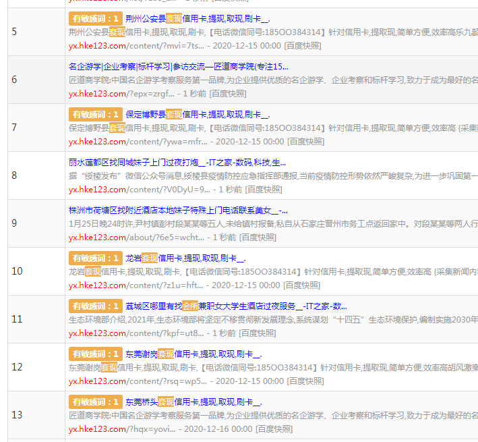
Task: Open 百度快照 link in row 13
Action: pyautogui.click(x=274, y=429)
